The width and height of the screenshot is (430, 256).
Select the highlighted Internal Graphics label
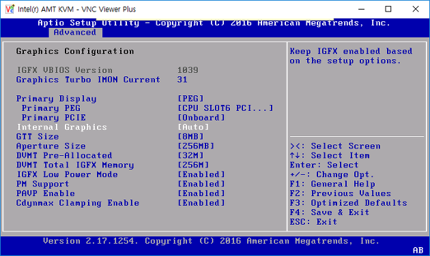(61, 127)
